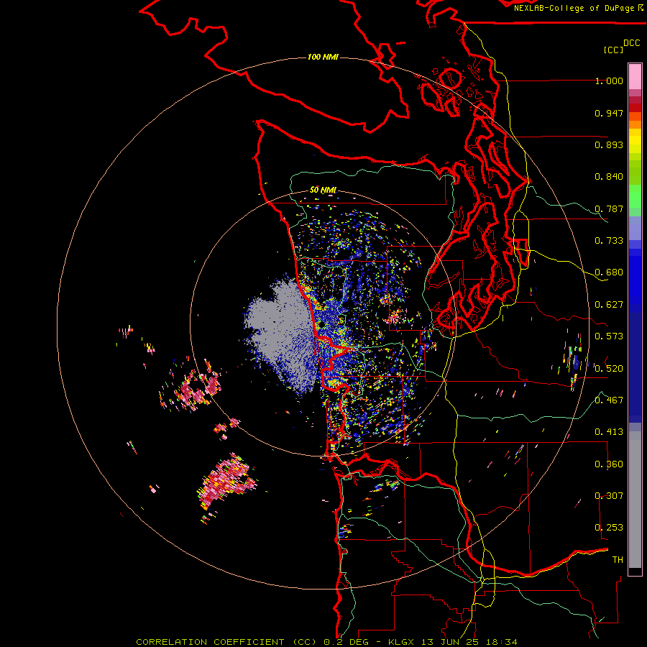Click the 18:34 timestamp
The width and height of the screenshot is (647, 647).
point(501,642)
